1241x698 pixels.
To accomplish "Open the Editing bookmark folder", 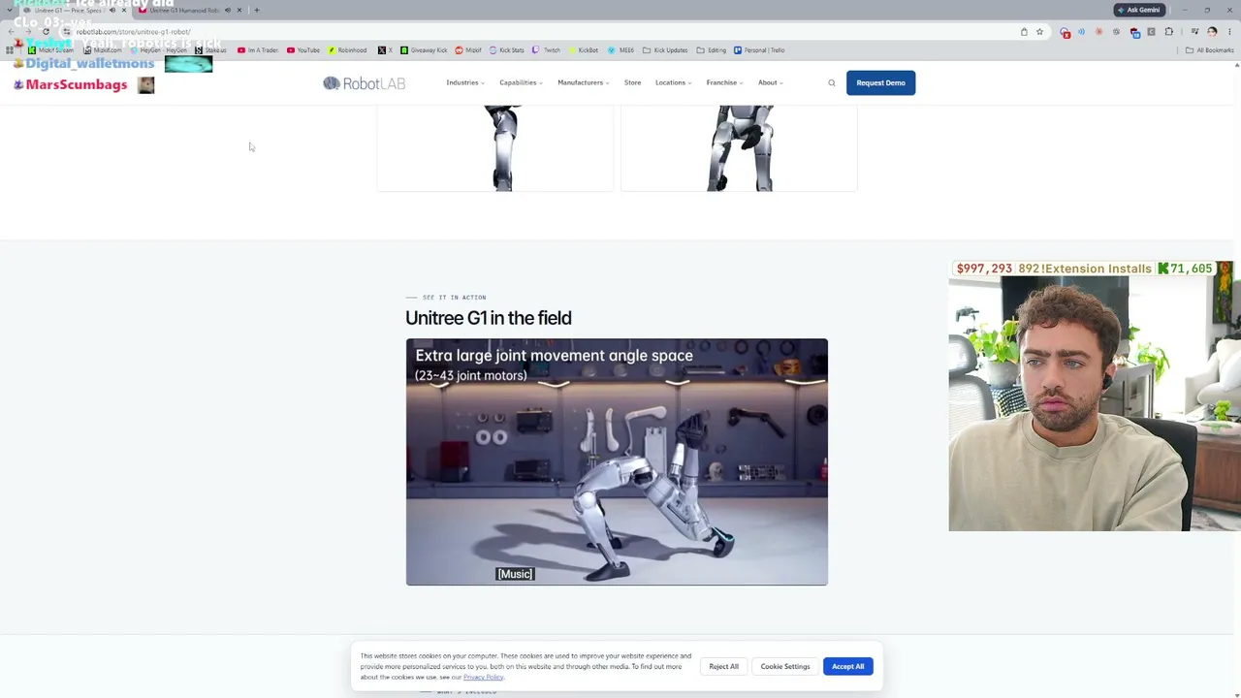I will [x=712, y=50].
